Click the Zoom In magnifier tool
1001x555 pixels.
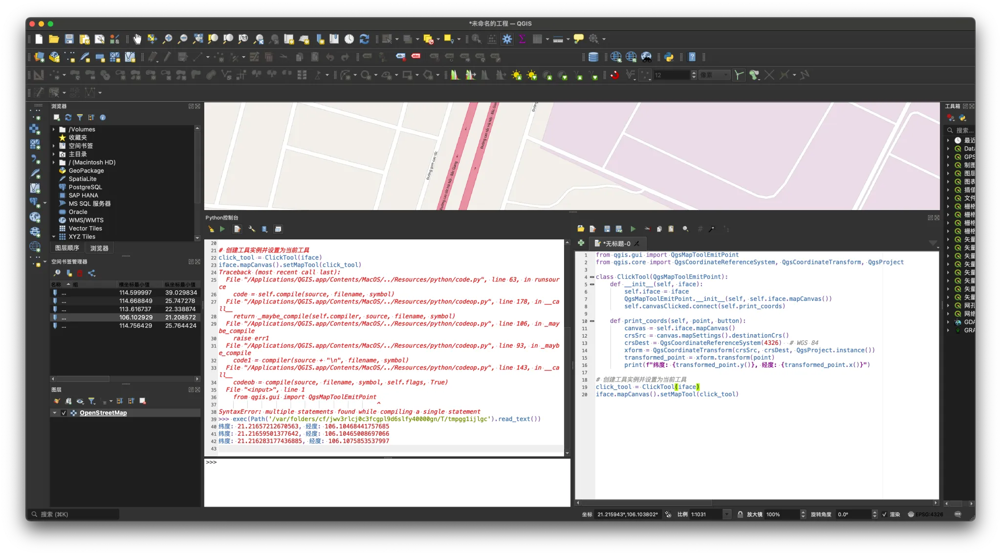167,39
